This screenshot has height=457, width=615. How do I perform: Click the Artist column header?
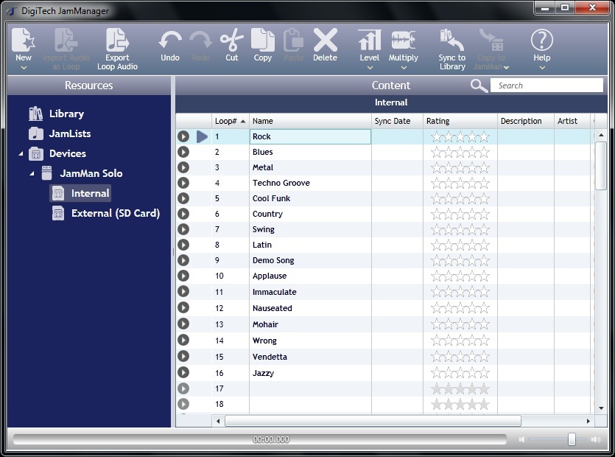click(572, 121)
